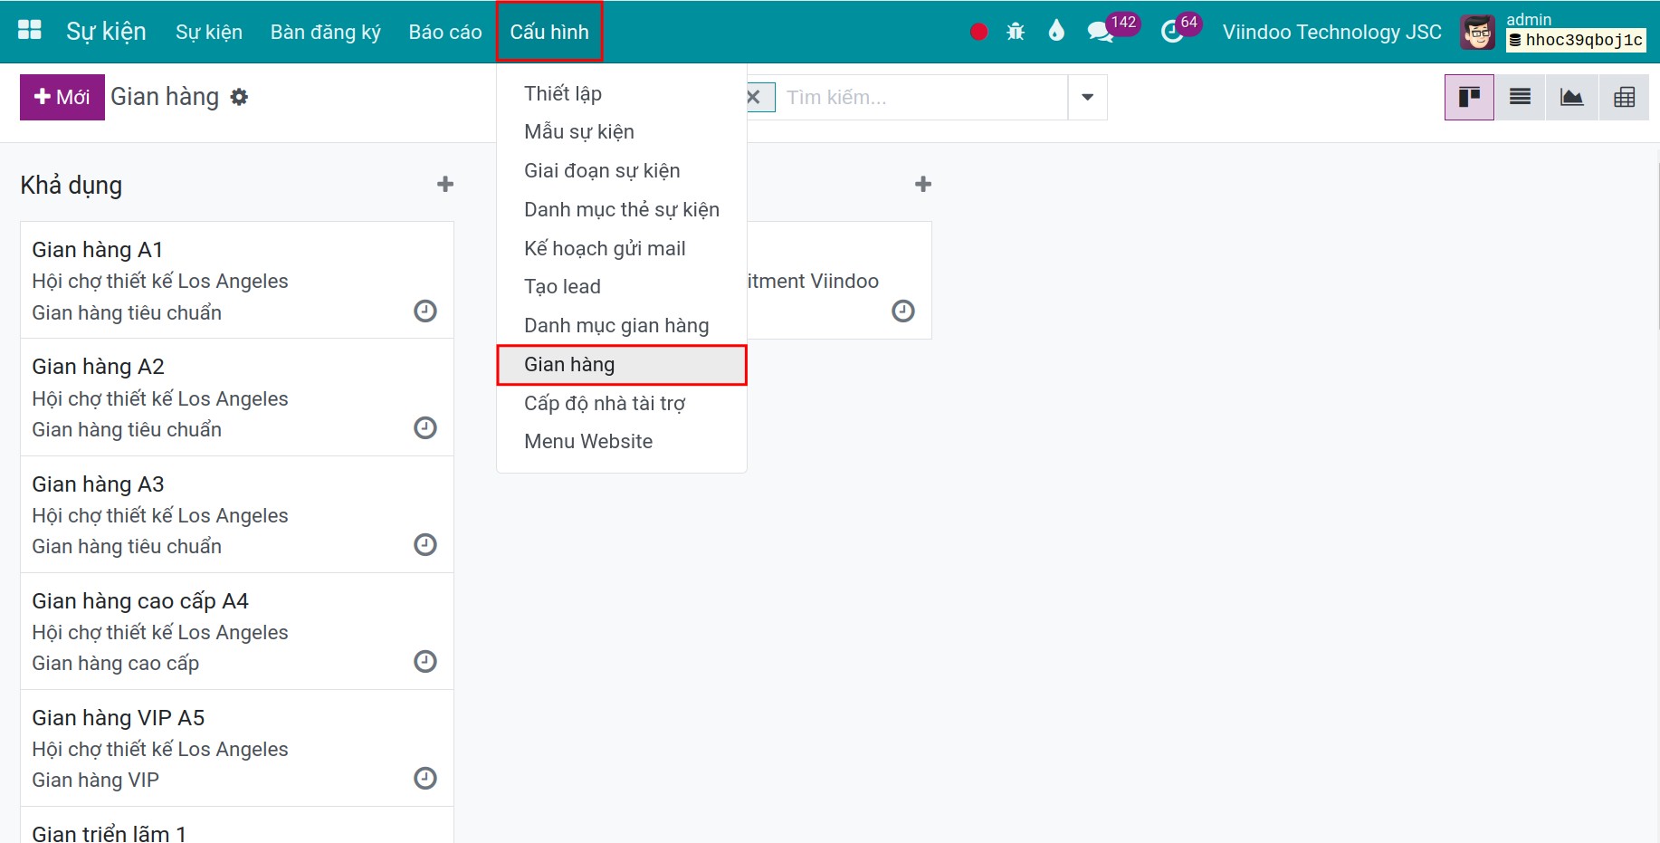Add a card in the second column
The image size is (1660, 843).
[x=923, y=185]
